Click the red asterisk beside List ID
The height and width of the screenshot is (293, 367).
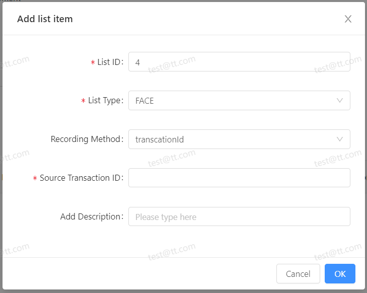click(x=93, y=62)
